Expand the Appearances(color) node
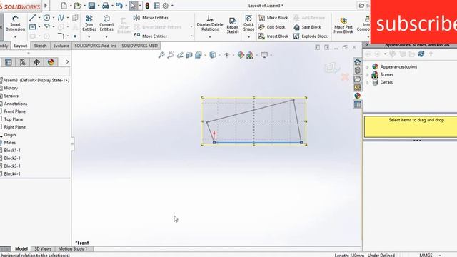 [368, 66]
